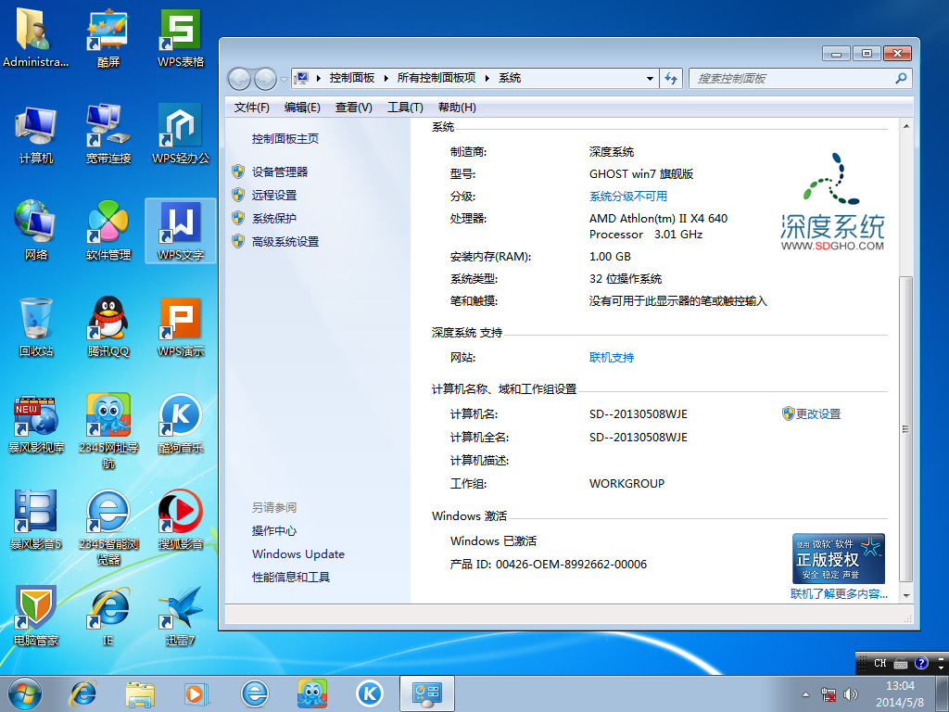Click the Back navigation button

click(239, 78)
